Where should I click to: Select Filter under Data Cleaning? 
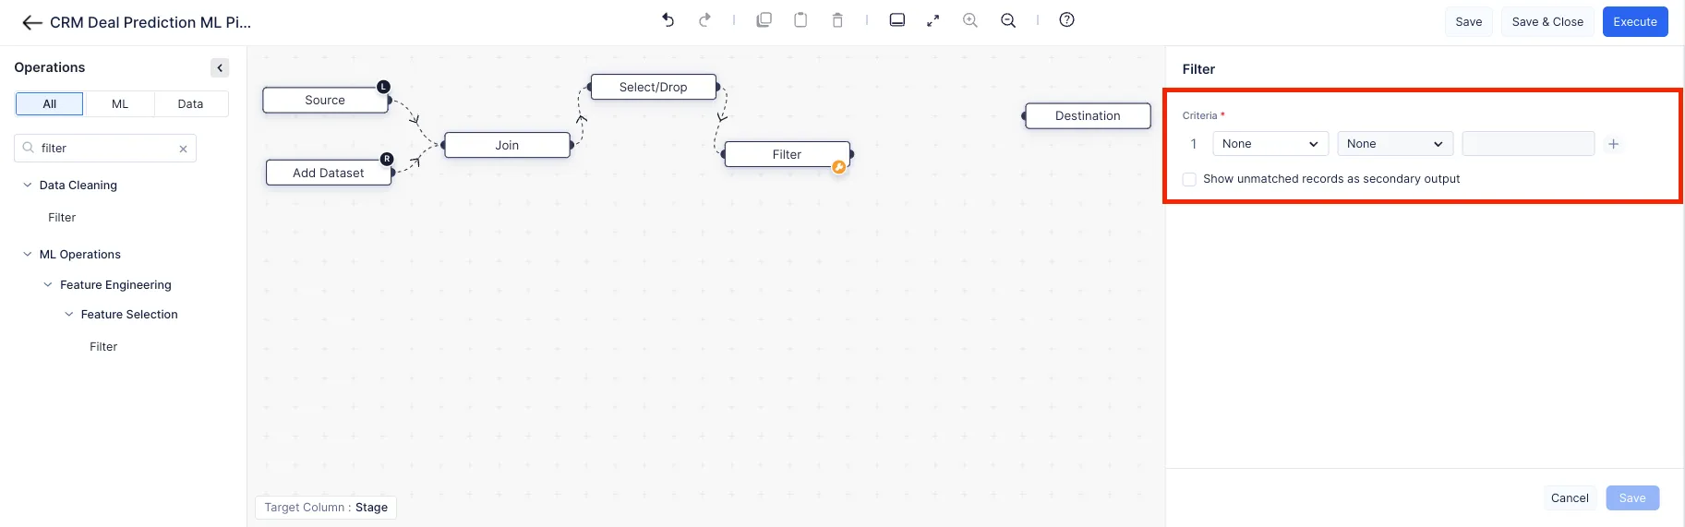(x=62, y=218)
